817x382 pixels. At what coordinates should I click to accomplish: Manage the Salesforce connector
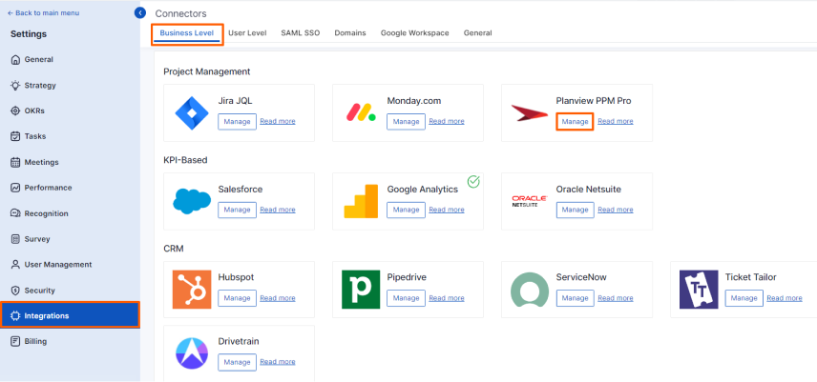[x=237, y=210]
